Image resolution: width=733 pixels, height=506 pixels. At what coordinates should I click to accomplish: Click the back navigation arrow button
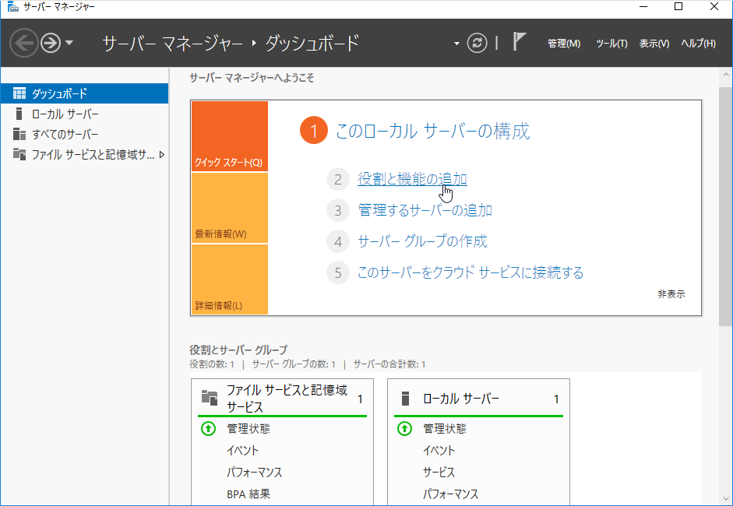pos(24,43)
